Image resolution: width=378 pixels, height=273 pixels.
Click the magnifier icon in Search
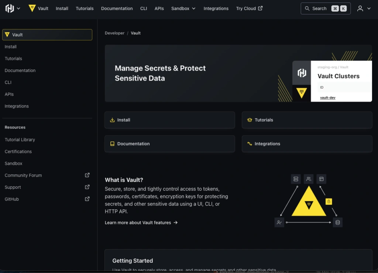[x=307, y=8]
